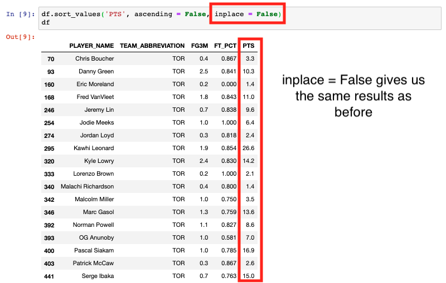Click row index 320

click(x=49, y=161)
